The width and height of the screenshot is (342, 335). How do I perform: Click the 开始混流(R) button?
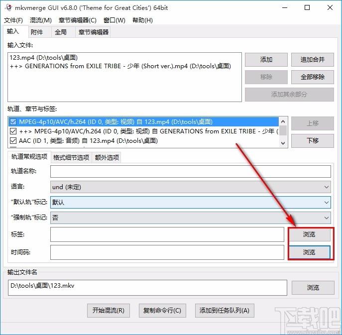pyautogui.click(x=109, y=310)
